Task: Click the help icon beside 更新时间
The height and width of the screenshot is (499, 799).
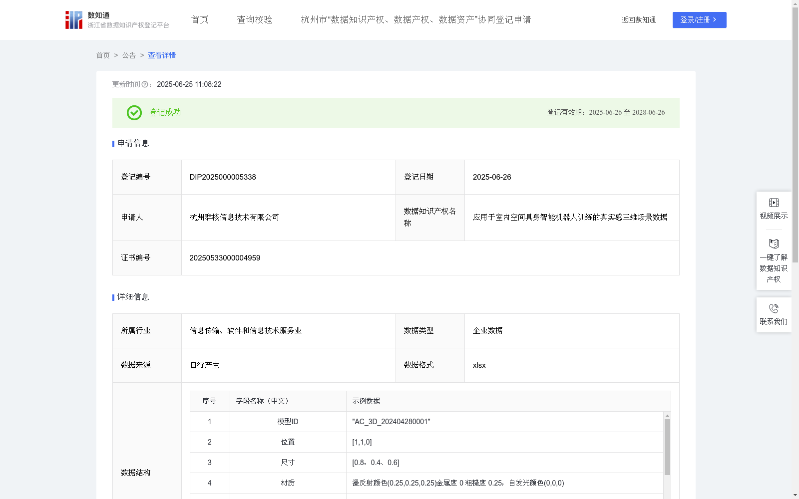Action: pyautogui.click(x=144, y=84)
